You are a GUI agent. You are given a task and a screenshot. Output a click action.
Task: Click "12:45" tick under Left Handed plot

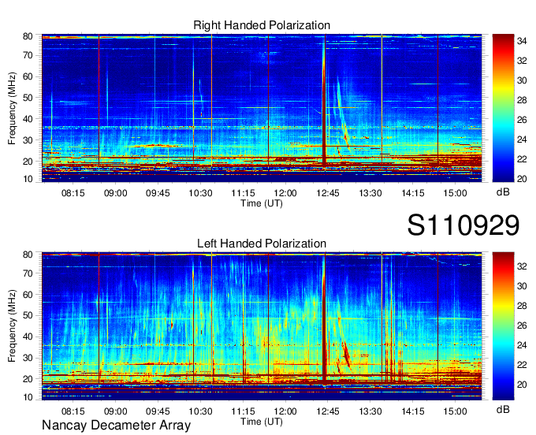[x=328, y=411]
